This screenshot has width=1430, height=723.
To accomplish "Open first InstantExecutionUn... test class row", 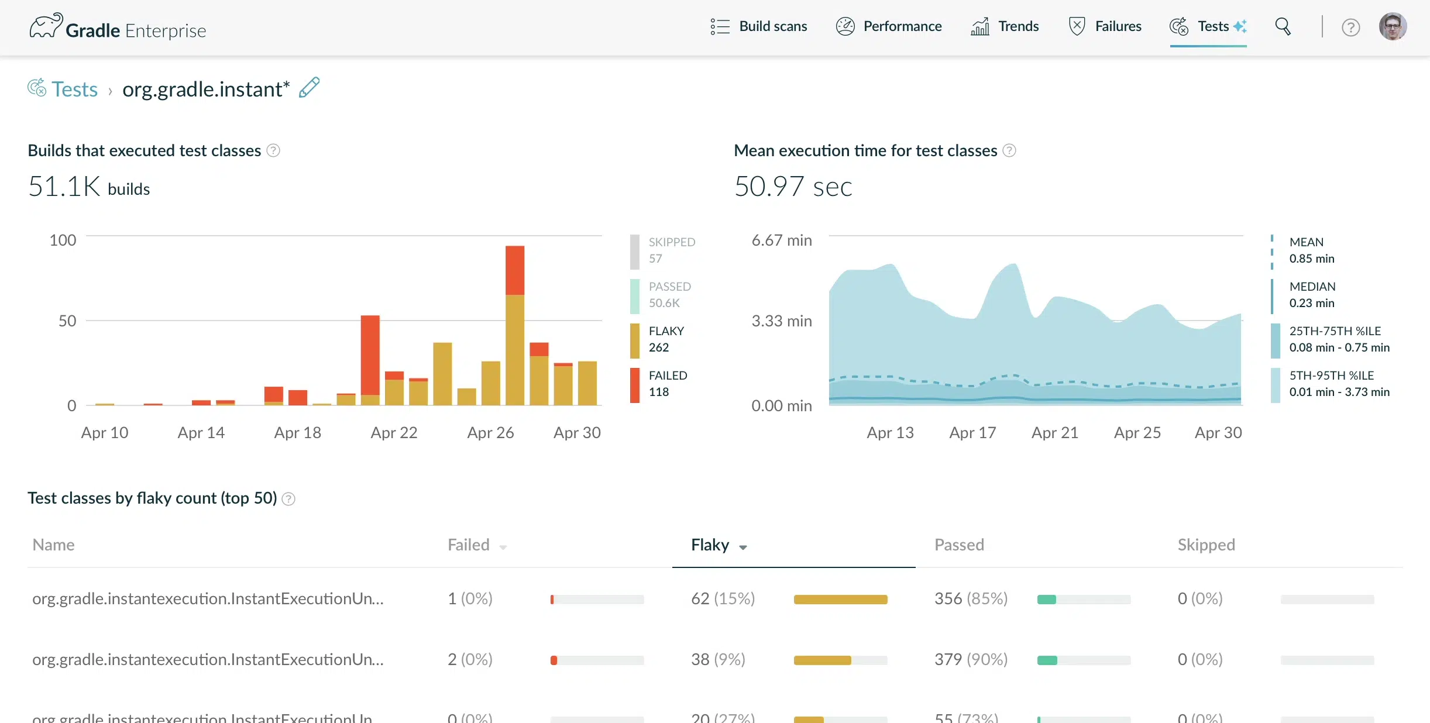I will pyautogui.click(x=208, y=598).
